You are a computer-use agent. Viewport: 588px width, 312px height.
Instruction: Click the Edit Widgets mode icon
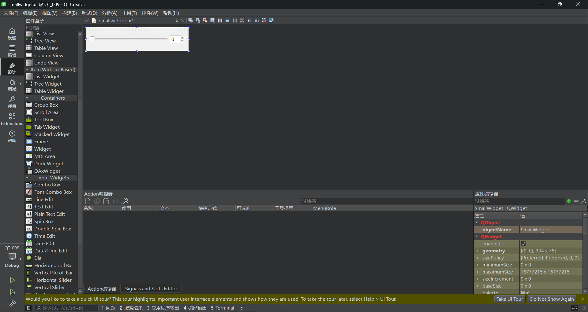[x=190, y=20]
